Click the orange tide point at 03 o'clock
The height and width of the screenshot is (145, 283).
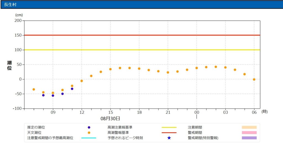point(225,68)
